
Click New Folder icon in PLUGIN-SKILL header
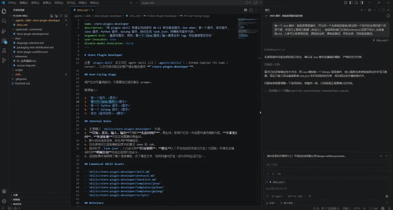[x=56, y=16]
